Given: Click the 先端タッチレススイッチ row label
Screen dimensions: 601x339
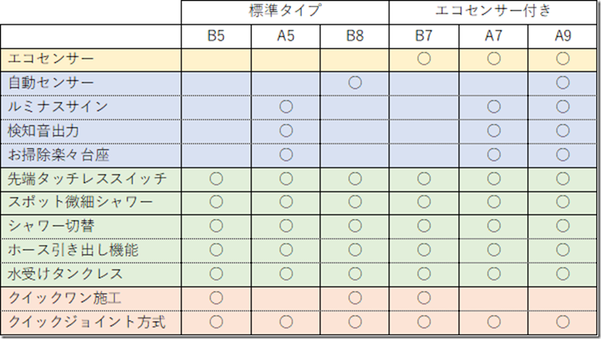Looking at the screenshot, I should pos(87,179).
